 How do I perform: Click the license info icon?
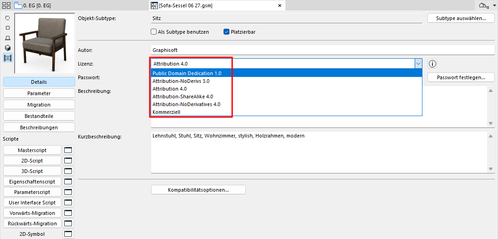pos(432,64)
